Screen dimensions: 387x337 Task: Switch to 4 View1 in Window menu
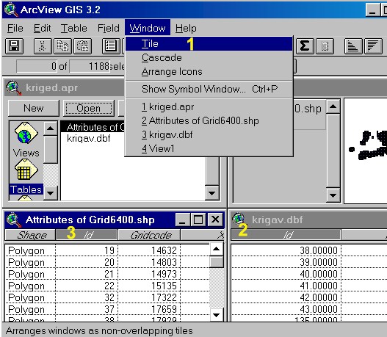[x=209, y=148]
